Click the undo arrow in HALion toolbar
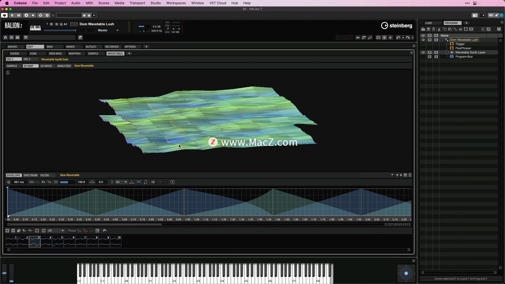This screenshot has width=505, height=284. coord(398,38)
